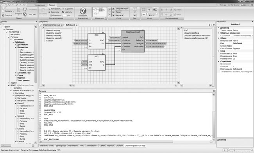Click the minimap thumbnail preview
254x153 pixels.
pos(100,12)
